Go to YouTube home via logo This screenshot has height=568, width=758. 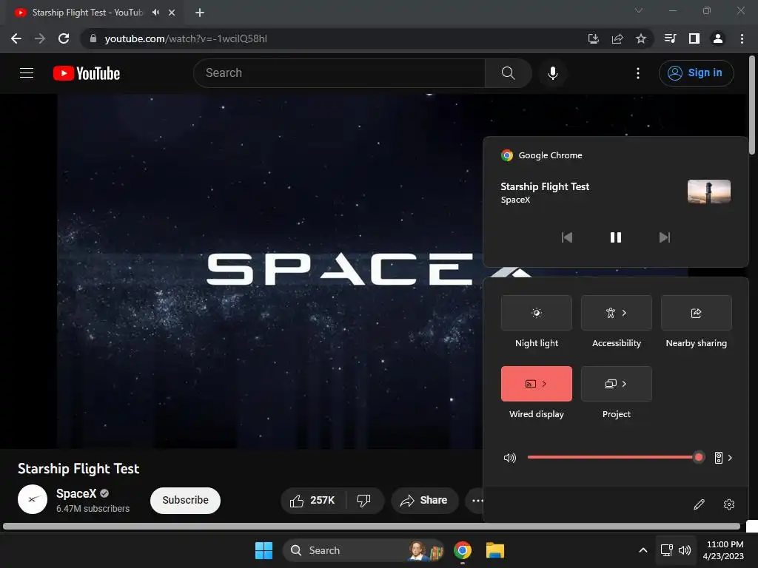click(x=87, y=73)
